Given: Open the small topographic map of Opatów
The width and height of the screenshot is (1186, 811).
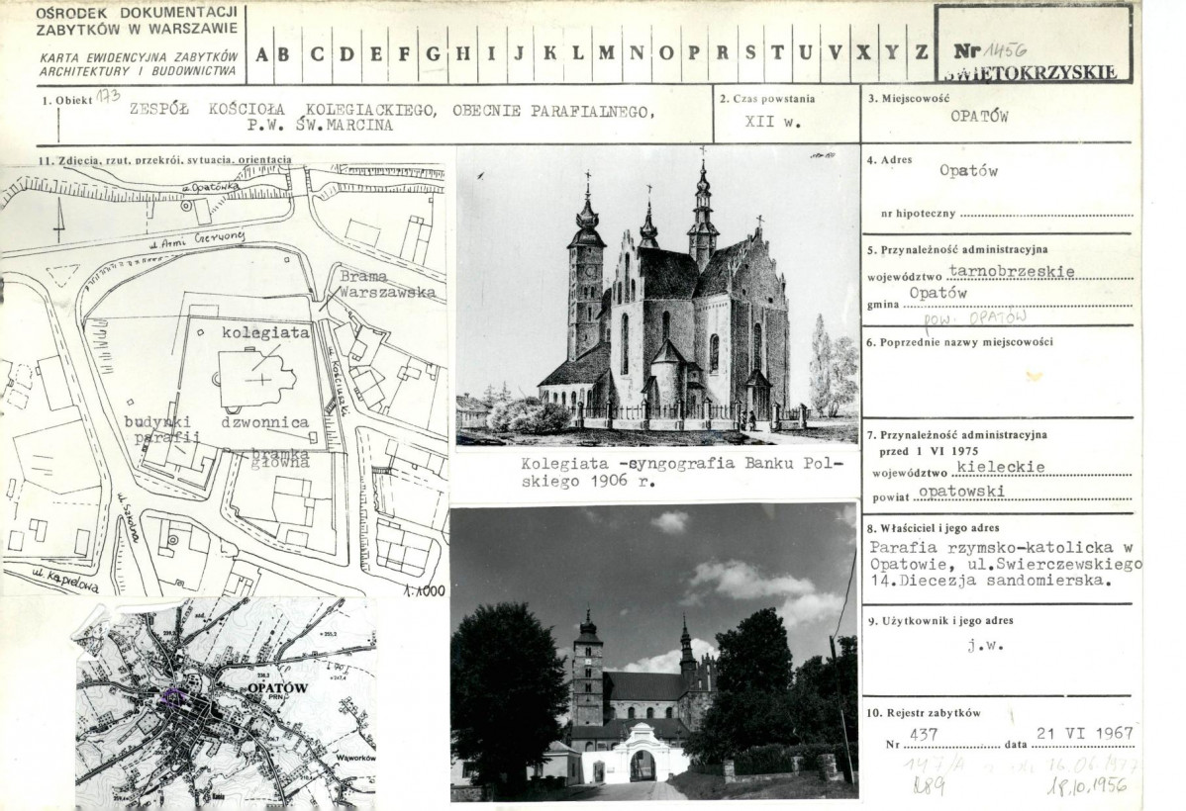Looking at the screenshot, I should click(x=226, y=702).
